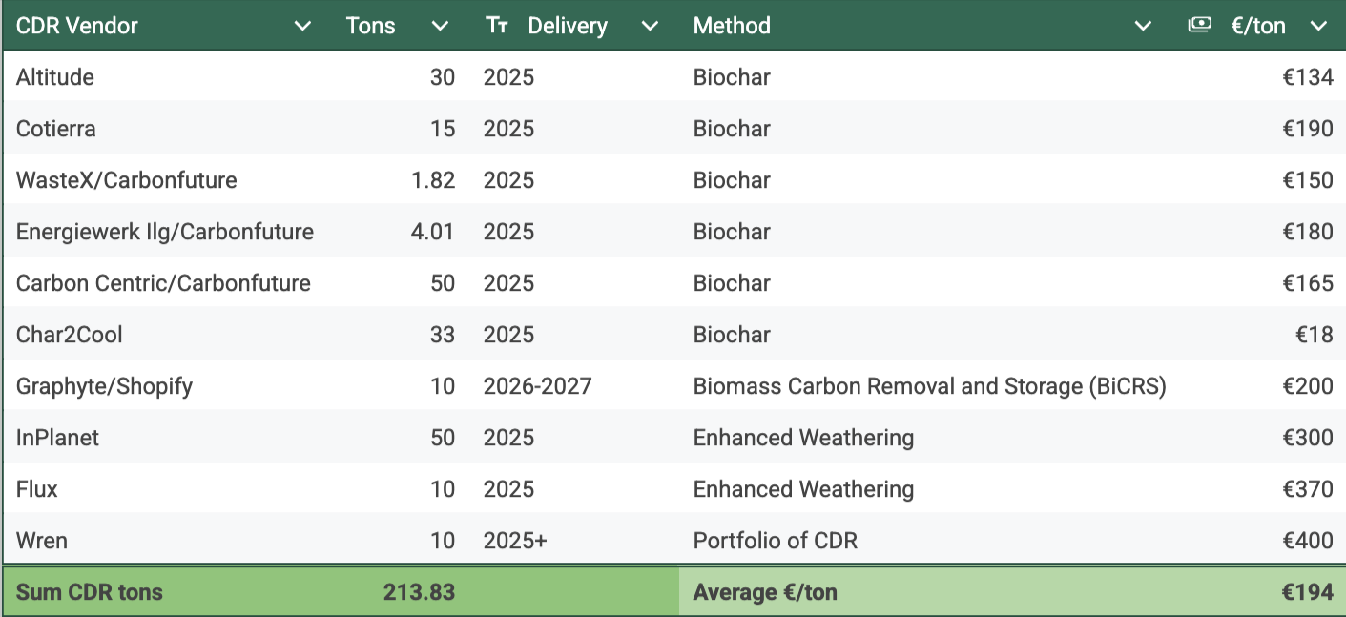Click the Enhanced Weathering cell for Flux
Viewport: 1346px width, 617px height.
click(803, 489)
